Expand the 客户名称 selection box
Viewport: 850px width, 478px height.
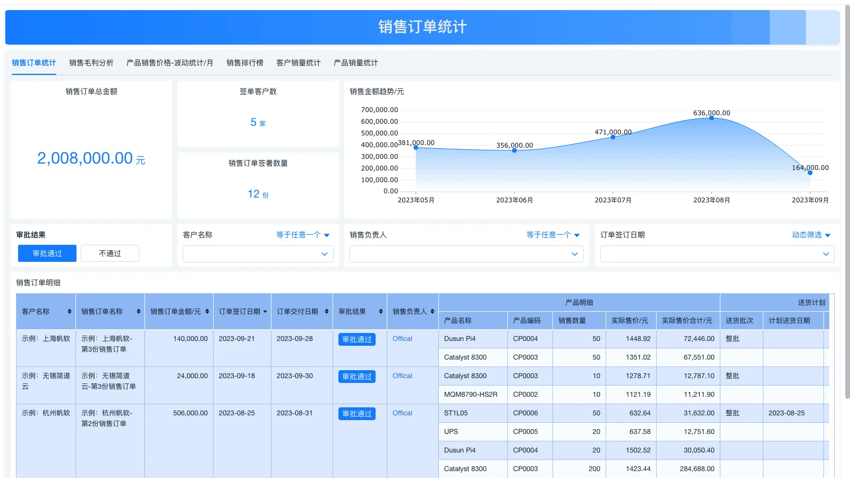pyautogui.click(x=258, y=254)
